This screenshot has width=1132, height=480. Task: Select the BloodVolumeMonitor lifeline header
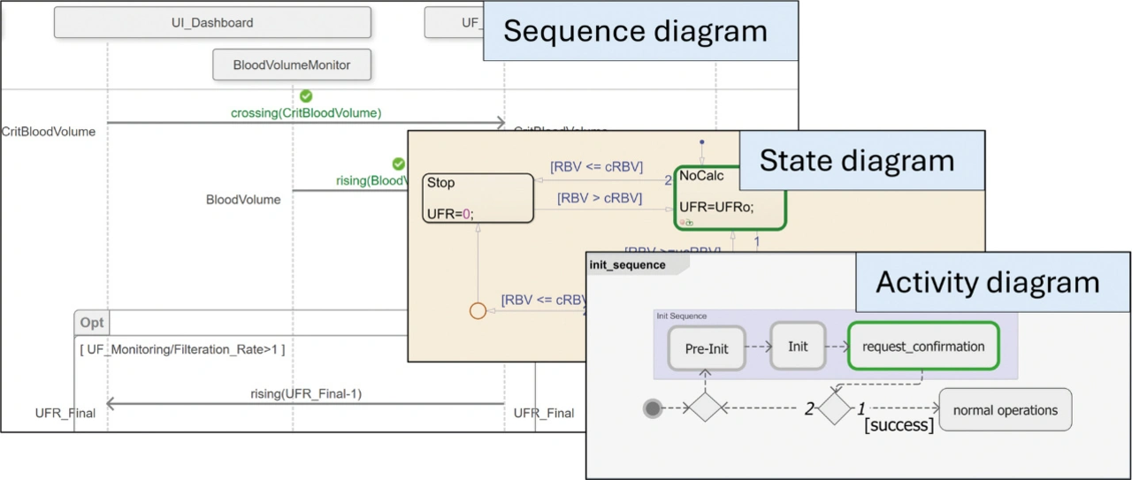click(x=292, y=65)
